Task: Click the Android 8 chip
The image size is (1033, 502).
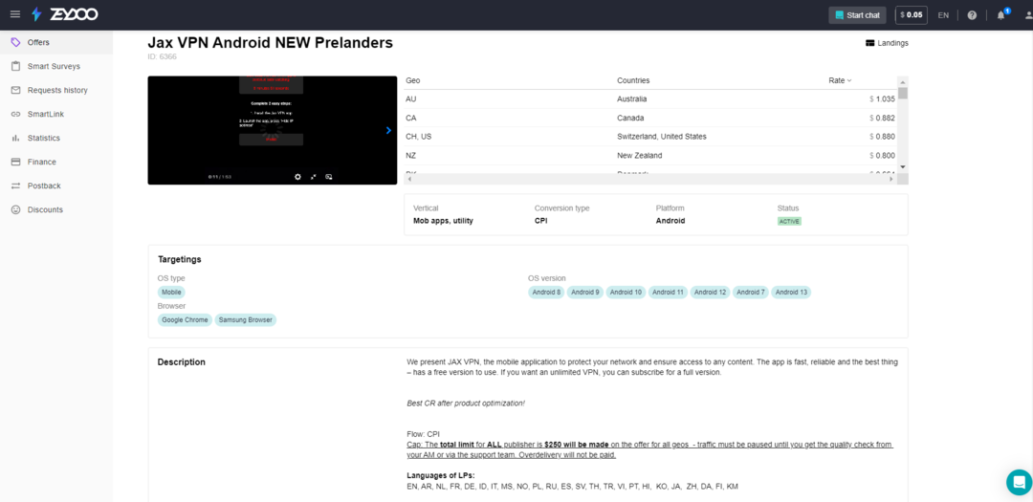Action: (x=546, y=292)
